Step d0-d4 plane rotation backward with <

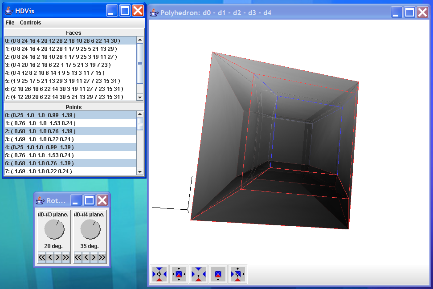(x=86, y=257)
